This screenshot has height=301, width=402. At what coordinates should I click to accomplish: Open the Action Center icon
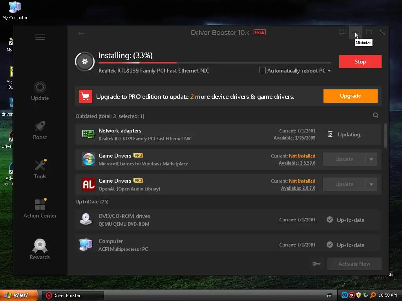[40, 204]
